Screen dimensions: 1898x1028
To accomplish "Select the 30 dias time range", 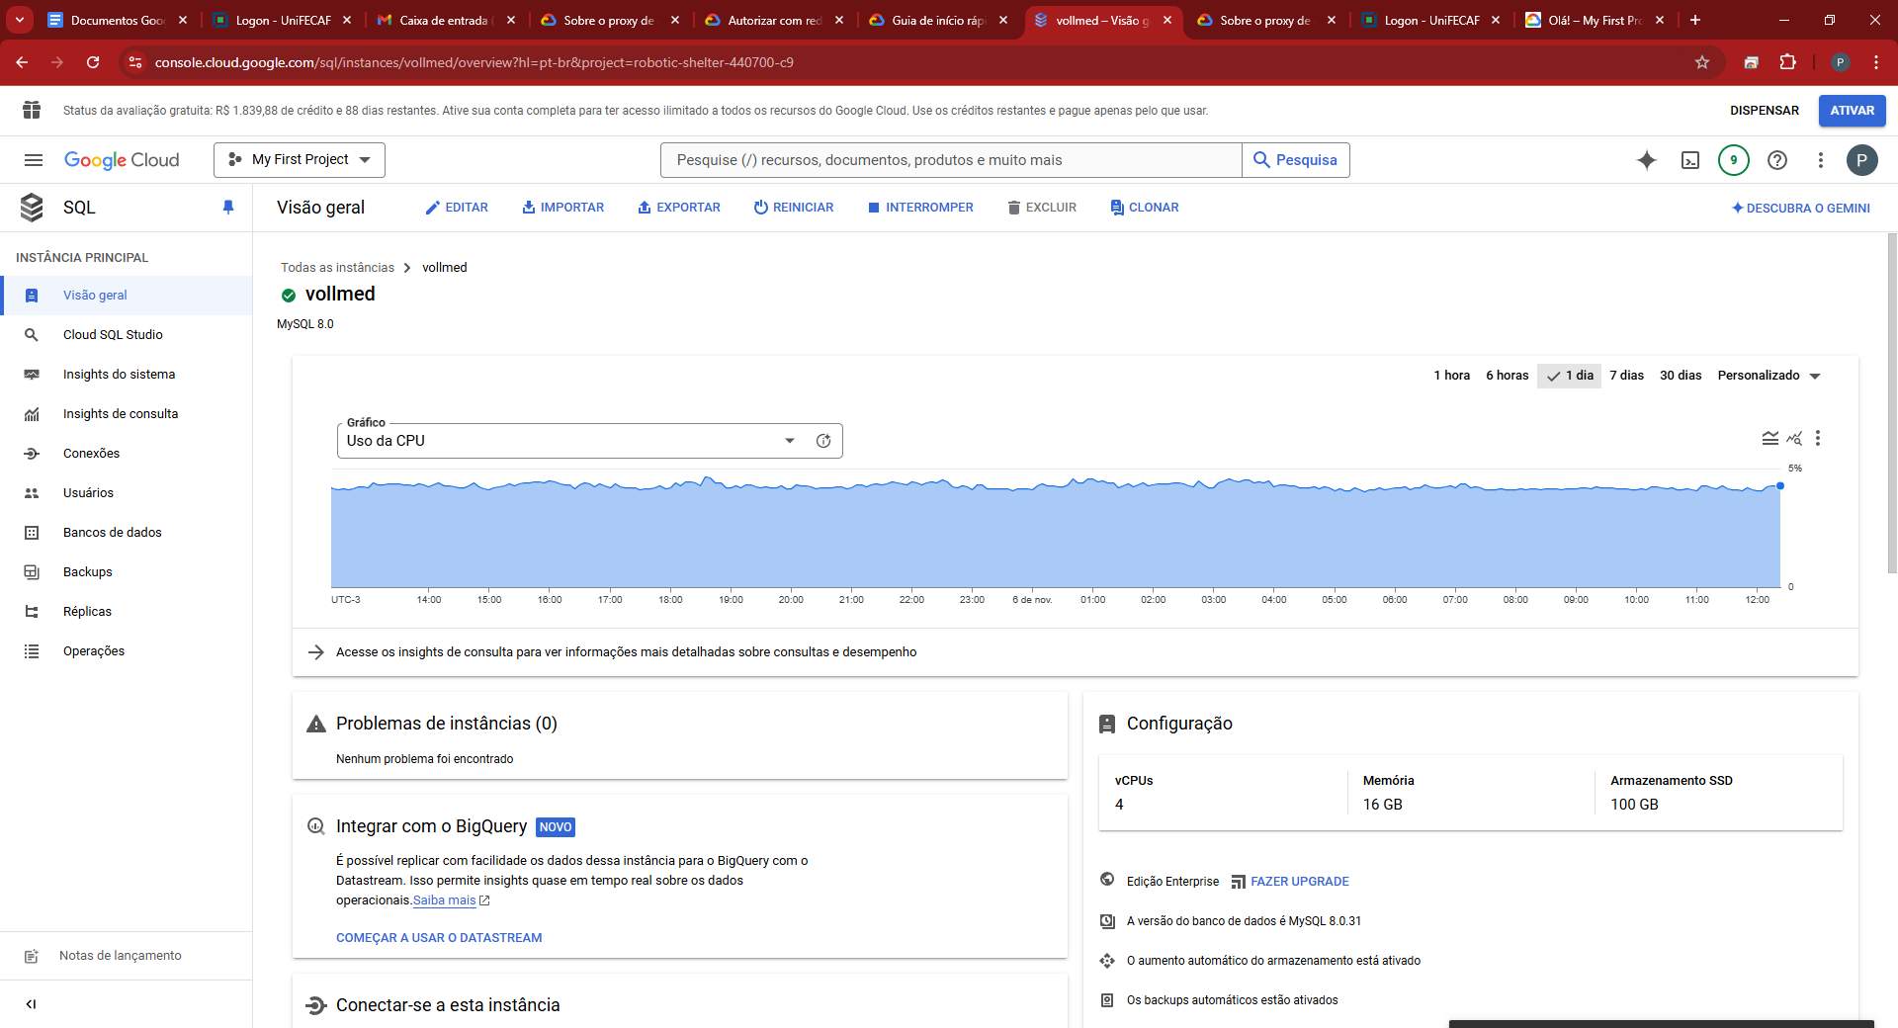I will (x=1681, y=376).
